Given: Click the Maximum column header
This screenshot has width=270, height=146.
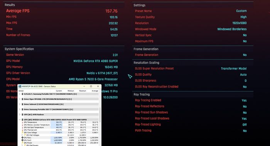Looking at the screenshot, I should click(83, 91).
